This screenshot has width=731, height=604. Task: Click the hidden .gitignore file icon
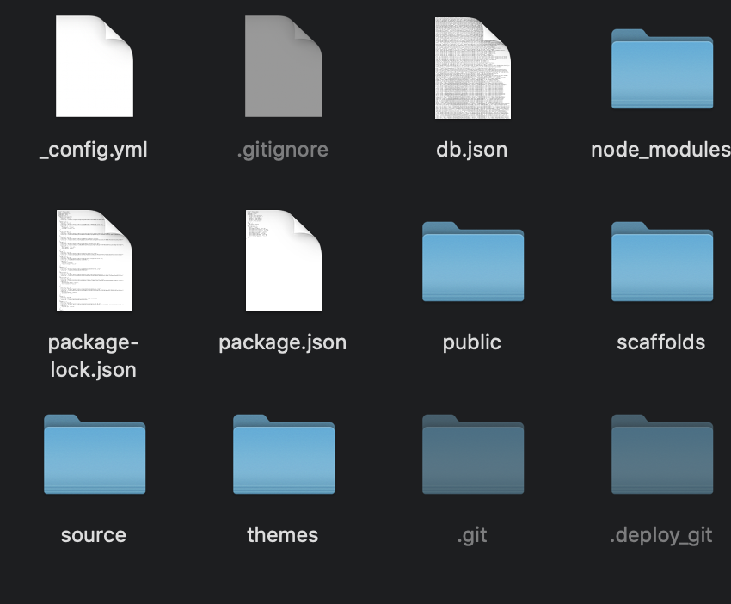click(x=283, y=67)
